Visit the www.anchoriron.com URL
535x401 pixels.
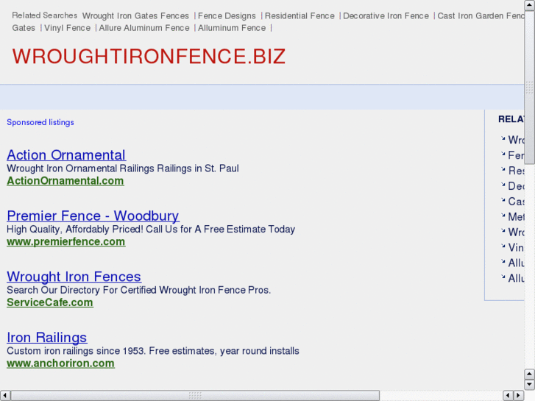[60, 363]
